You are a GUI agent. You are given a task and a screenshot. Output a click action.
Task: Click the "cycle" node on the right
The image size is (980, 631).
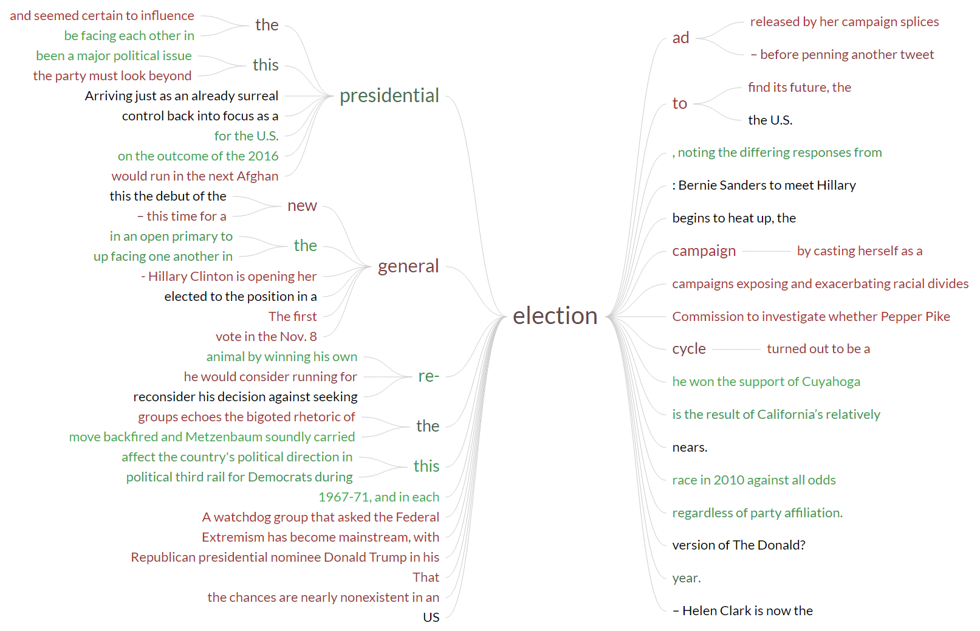pos(689,349)
